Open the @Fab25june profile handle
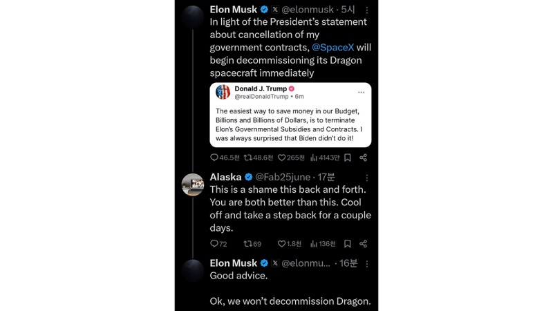The width and height of the screenshot is (553, 311). [283, 177]
